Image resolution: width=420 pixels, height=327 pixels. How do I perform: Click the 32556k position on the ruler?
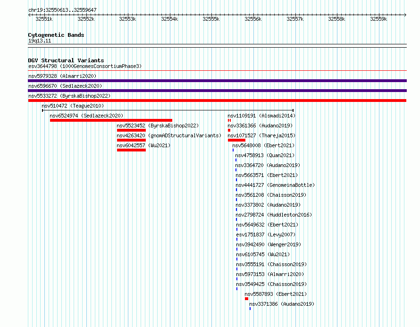tap(253, 19)
